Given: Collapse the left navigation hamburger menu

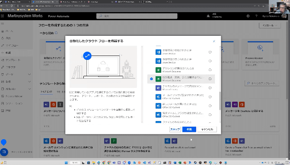Looking at the screenshot, I should (3, 24).
